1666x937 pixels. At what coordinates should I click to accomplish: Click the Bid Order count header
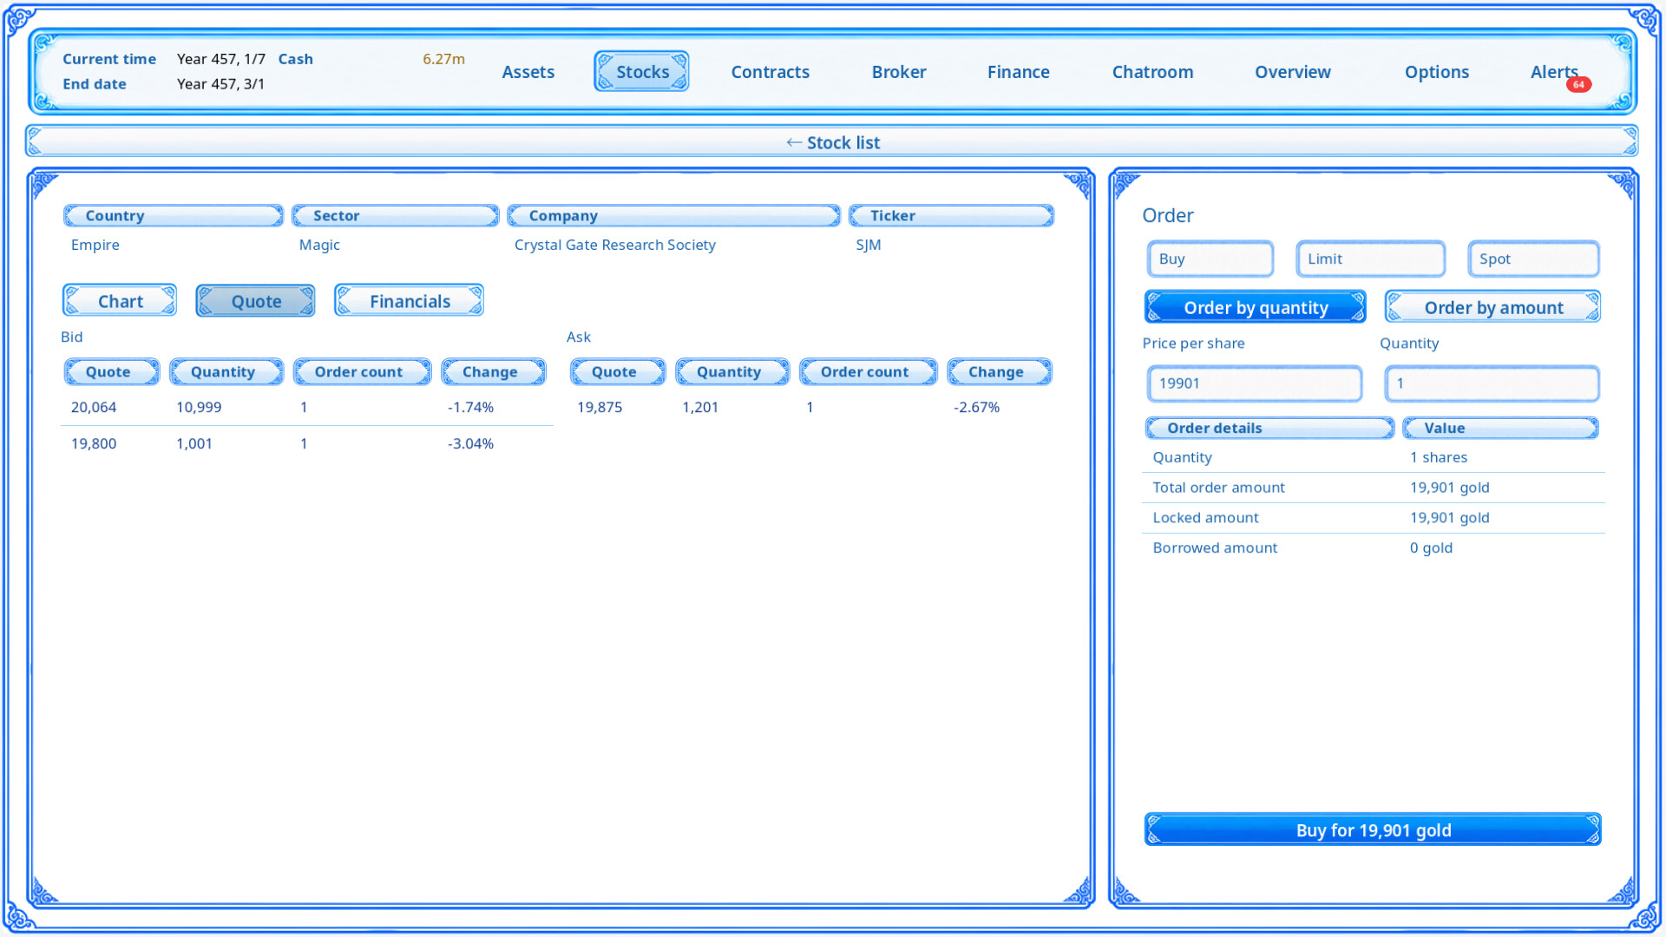coord(362,371)
